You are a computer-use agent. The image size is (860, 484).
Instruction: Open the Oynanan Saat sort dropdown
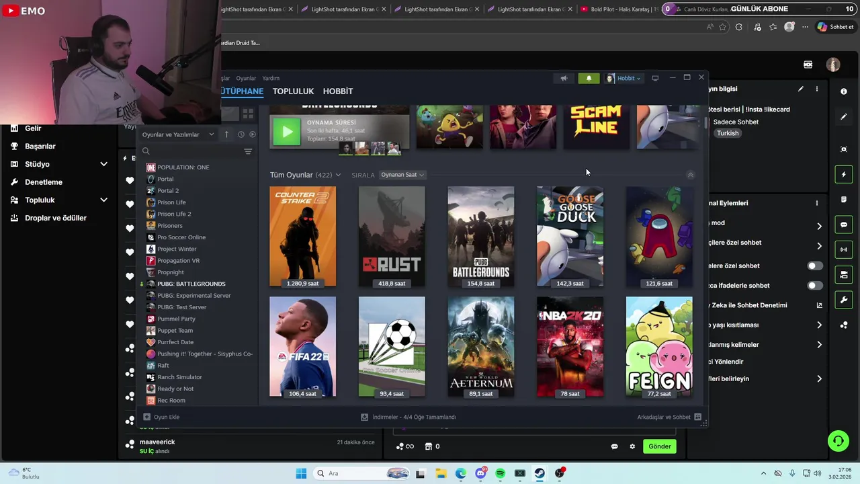tap(402, 175)
